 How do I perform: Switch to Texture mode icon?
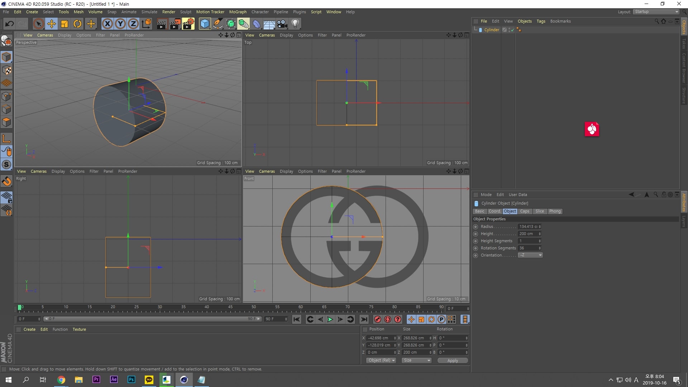[6, 70]
